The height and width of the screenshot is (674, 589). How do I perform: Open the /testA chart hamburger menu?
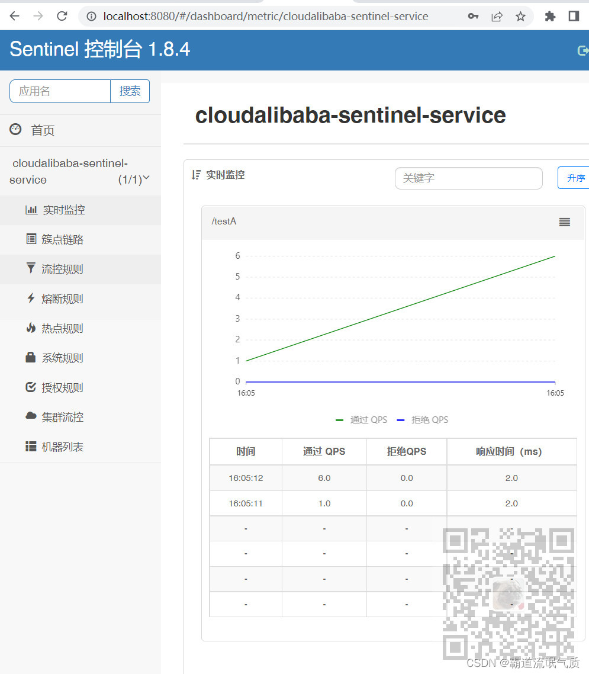click(x=565, y=222)
